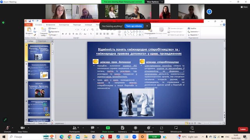The height and width of the screenshot is (140, 250).
Task: Select slide 7 thumbnail with hands image
Action: click(39, 89)
